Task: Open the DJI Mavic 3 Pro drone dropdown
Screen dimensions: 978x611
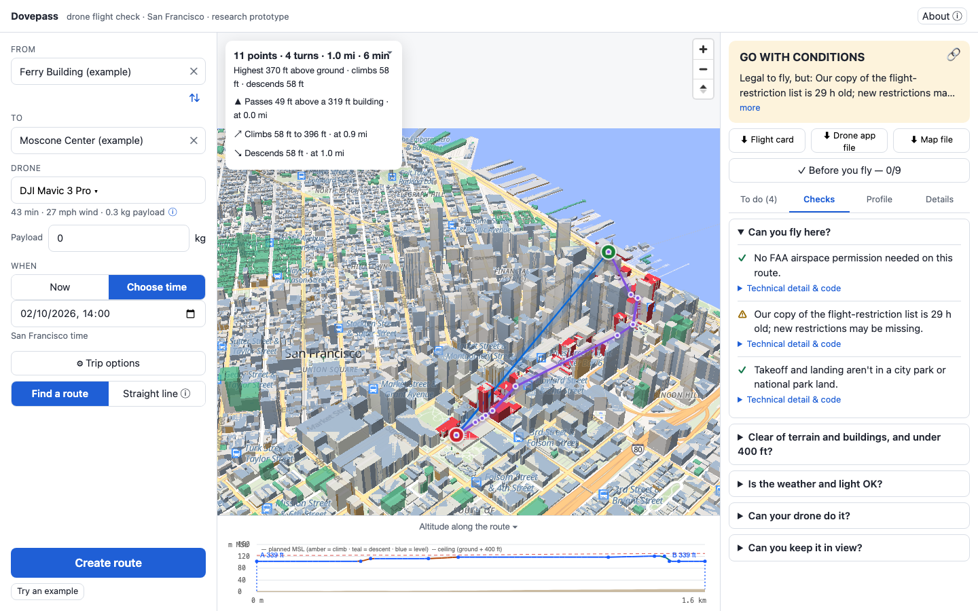Action: pos(108,191)
